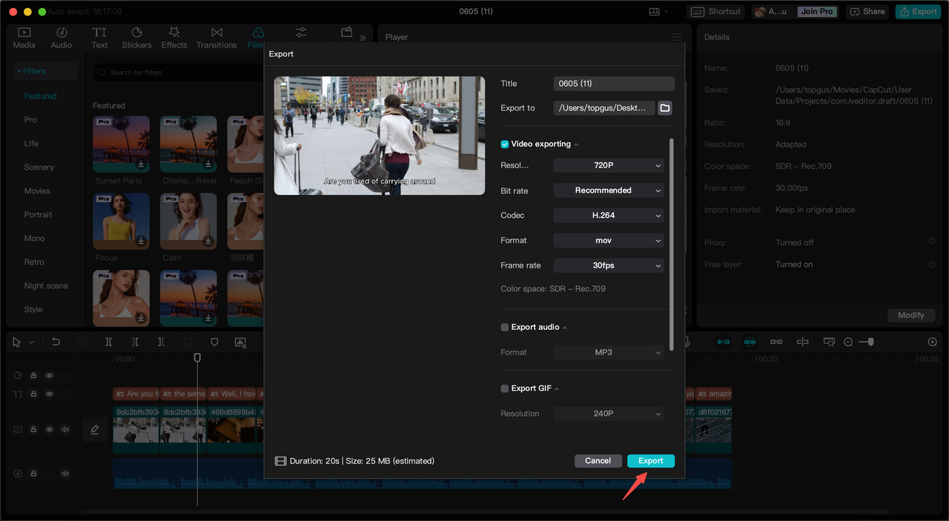Click the cover edit pencil icon
Screen dimensions: 949x521
click(95, 429)
